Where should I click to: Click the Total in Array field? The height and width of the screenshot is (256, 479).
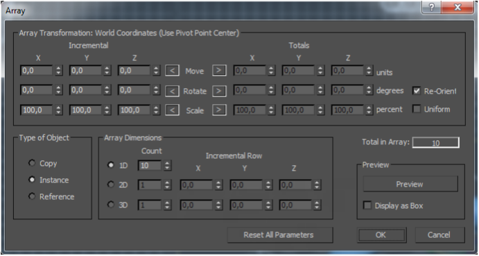click(x=435, y=142)
